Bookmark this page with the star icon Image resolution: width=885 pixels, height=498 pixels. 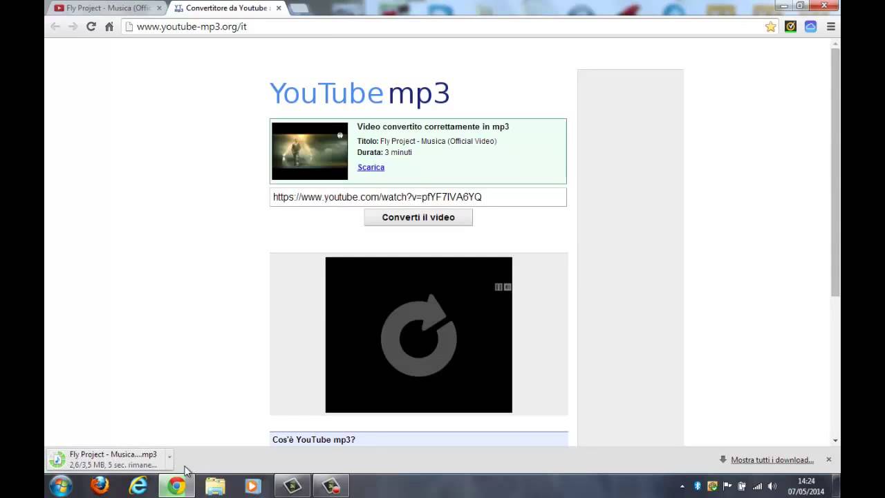[770, 26]
